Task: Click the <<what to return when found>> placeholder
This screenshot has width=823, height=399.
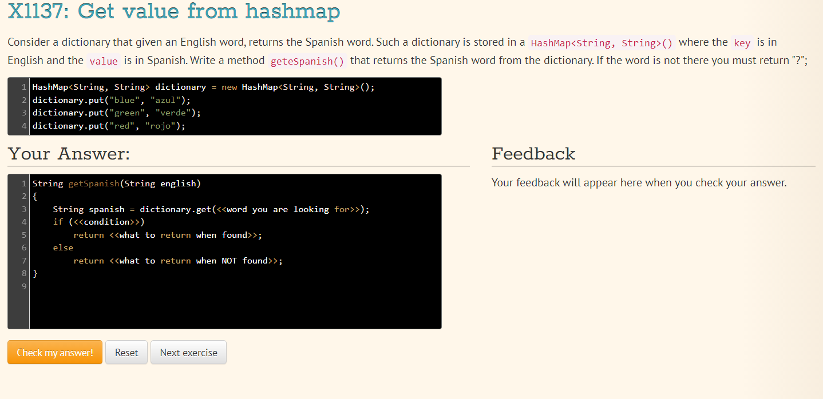Action: coord(184,235)
